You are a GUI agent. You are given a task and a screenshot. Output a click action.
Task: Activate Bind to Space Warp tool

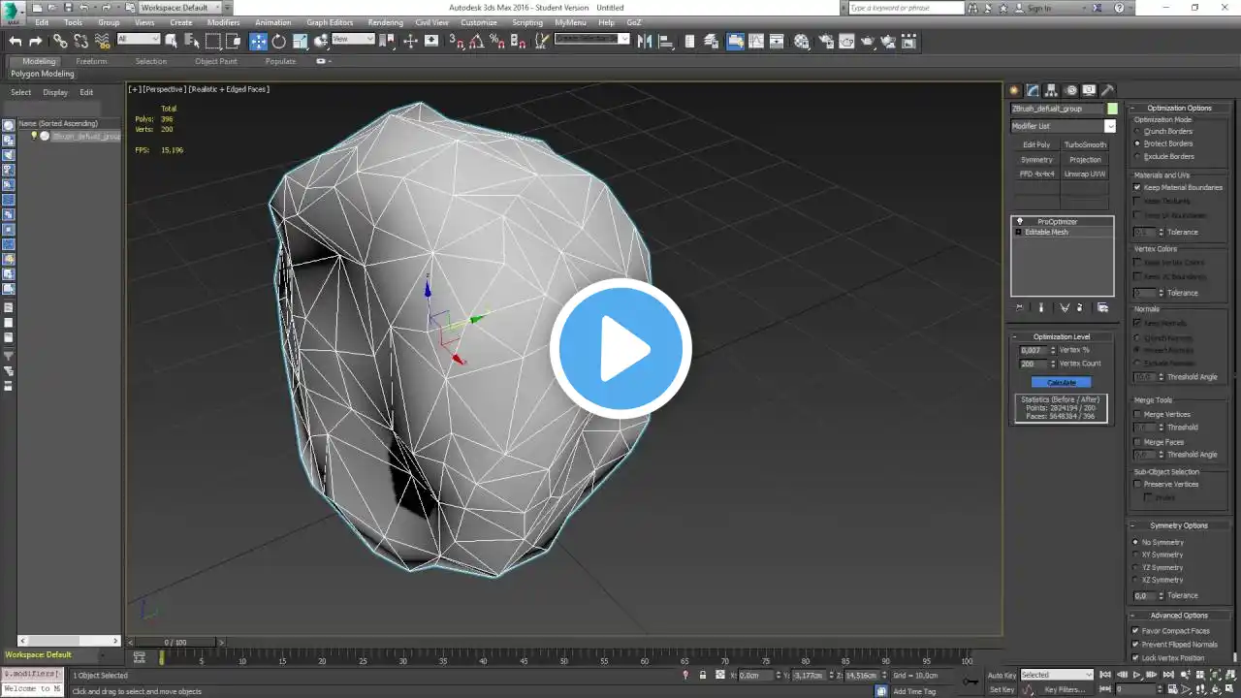(102, 41)
